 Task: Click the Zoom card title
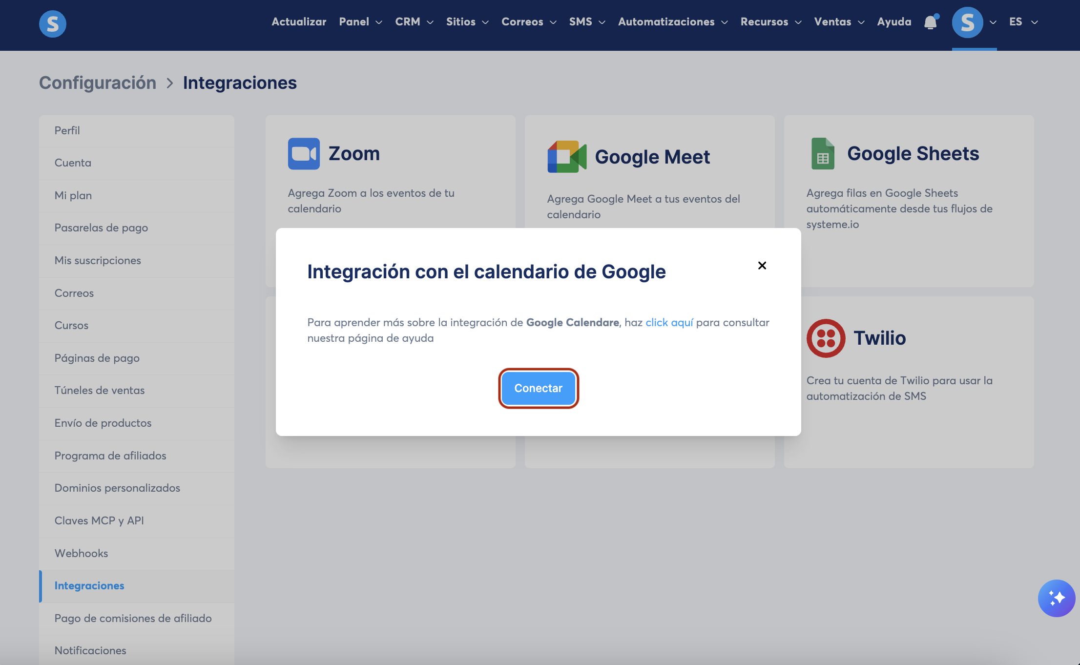tap(354, 153)
